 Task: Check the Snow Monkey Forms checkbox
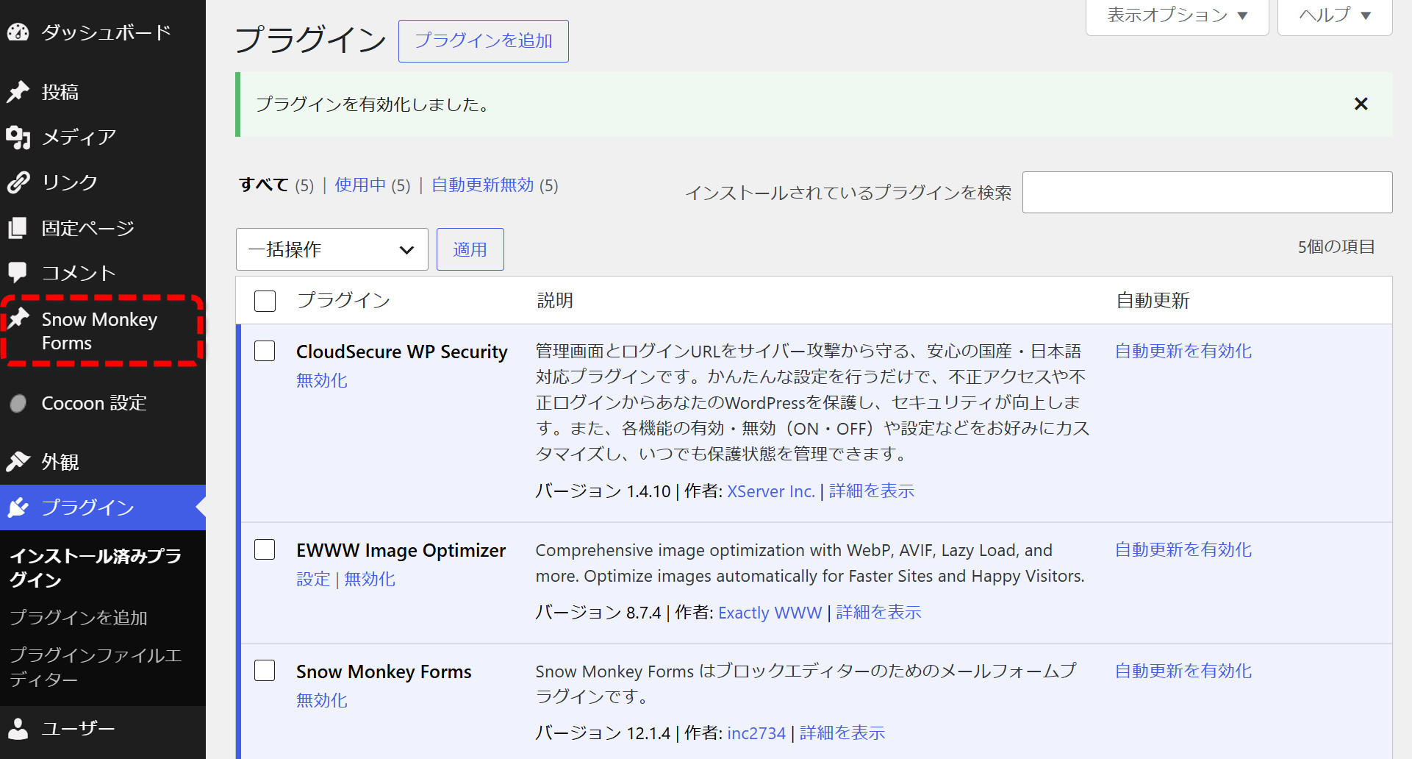pos(265,671)
